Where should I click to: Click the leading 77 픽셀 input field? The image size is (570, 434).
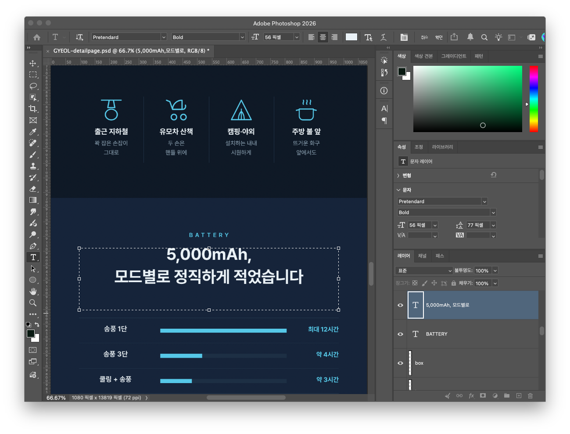(x=478, y=225)
